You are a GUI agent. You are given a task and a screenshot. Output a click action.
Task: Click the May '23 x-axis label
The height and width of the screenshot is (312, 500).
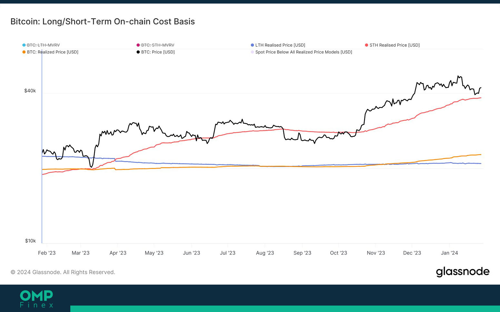point(154,253)
